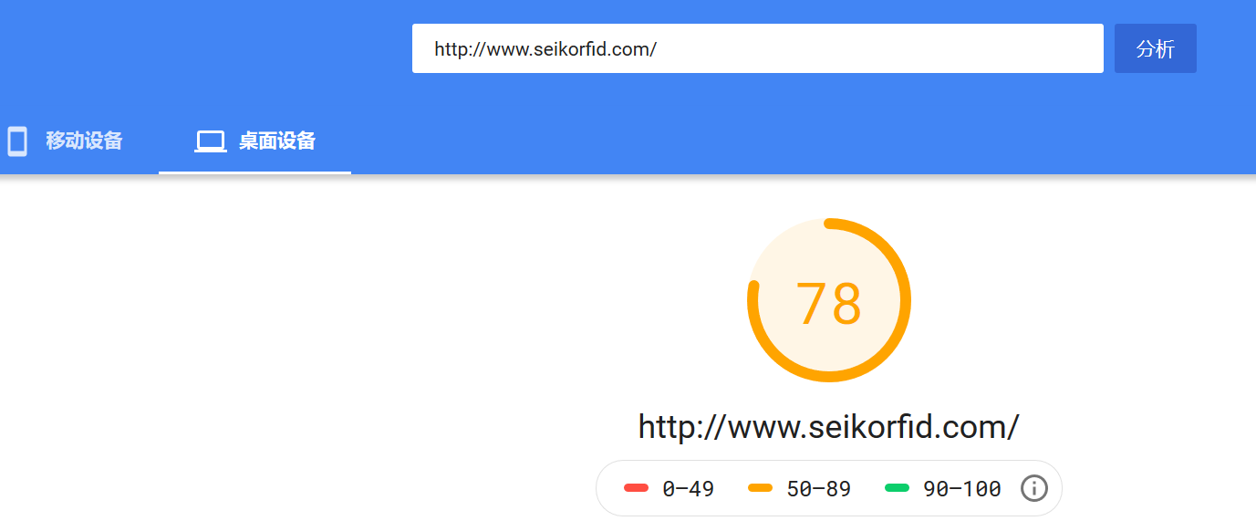This screenshot has height=521, width=1256.
Task: Click the white underline beneath the 桌面设备 tab
Action: (254, 172)
